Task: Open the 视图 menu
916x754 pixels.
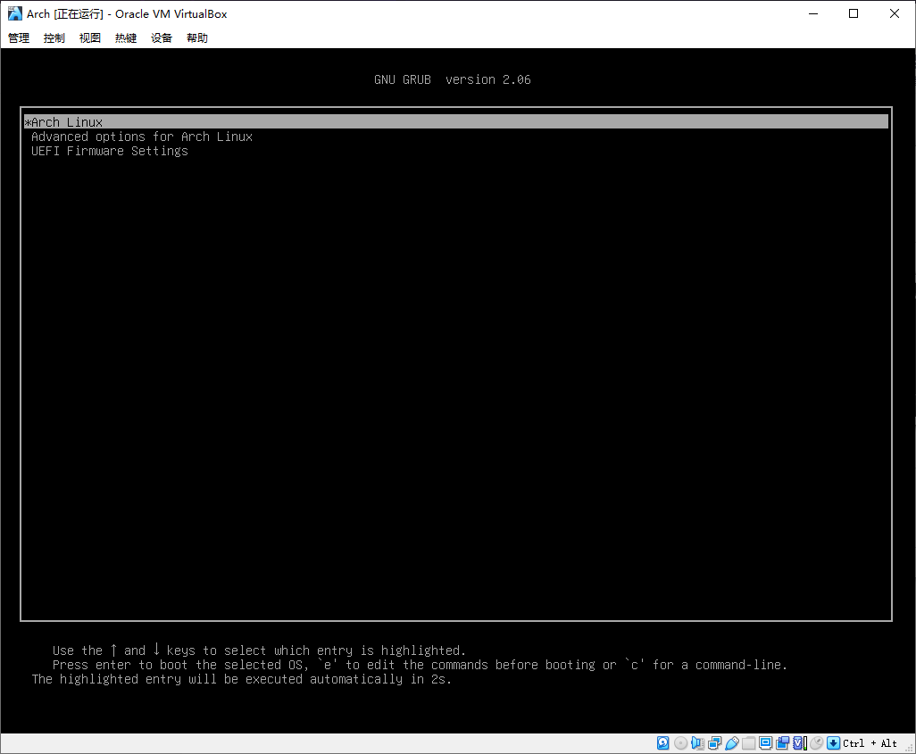Action: click(x=89, y=37)
